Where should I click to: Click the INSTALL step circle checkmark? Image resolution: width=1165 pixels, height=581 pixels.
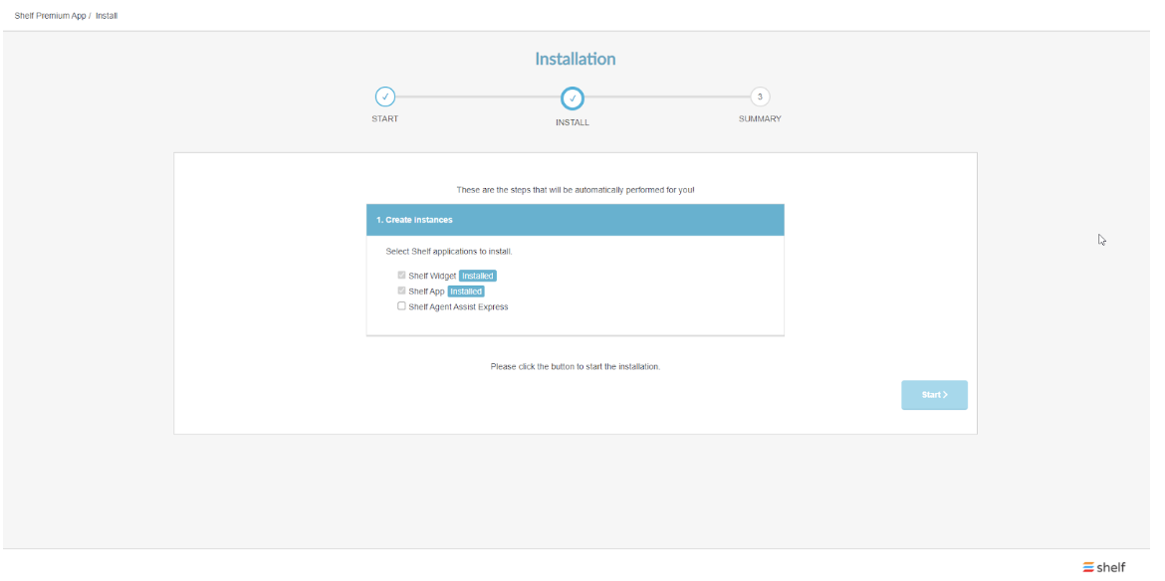pos(573,97)
